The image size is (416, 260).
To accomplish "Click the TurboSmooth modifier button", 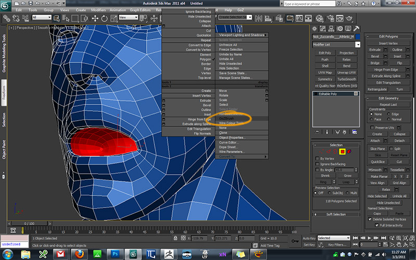I will tap(347, 79).
